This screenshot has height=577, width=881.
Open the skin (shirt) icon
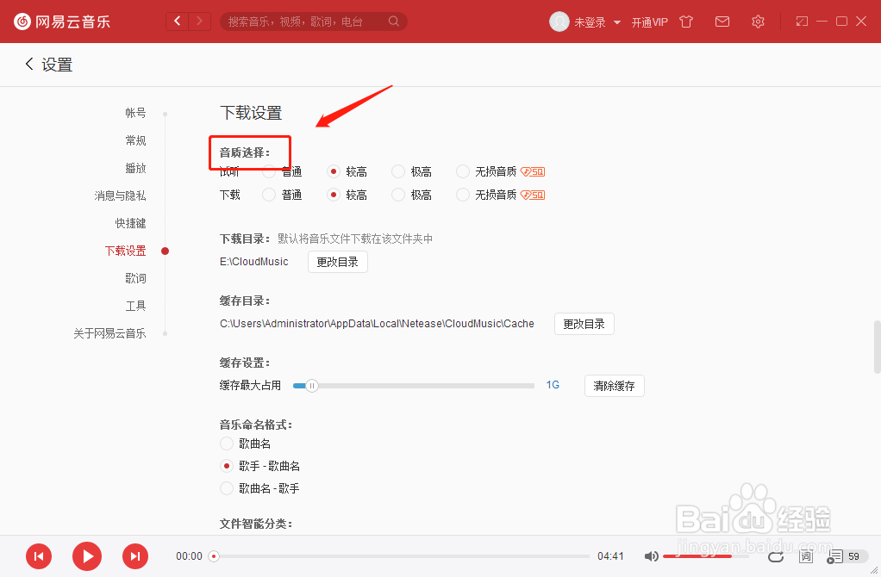(686, 22)
